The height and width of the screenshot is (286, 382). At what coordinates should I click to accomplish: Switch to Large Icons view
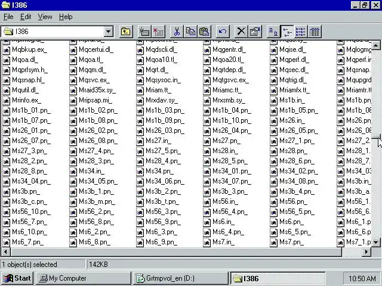273,32
